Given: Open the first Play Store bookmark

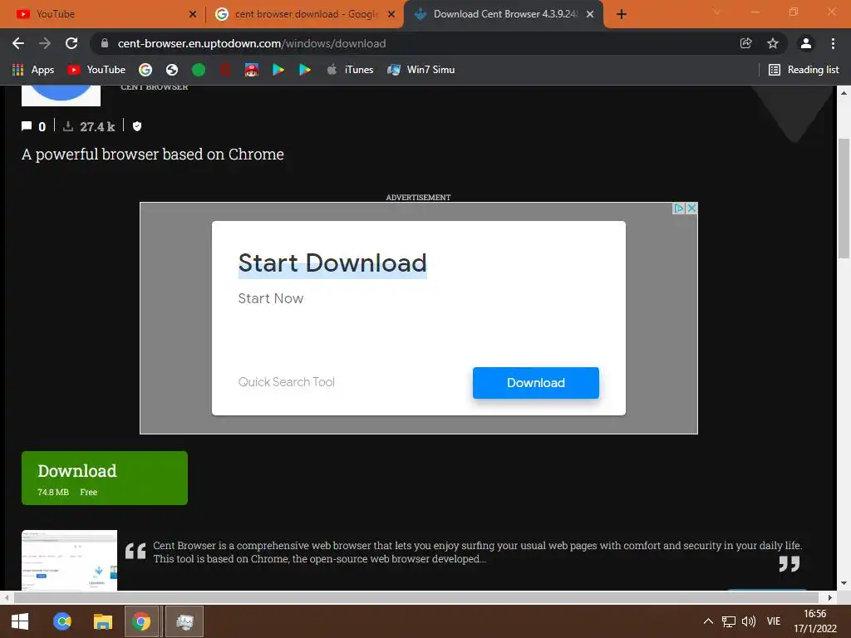Looking at the screenshot, I should coord(278,70).
